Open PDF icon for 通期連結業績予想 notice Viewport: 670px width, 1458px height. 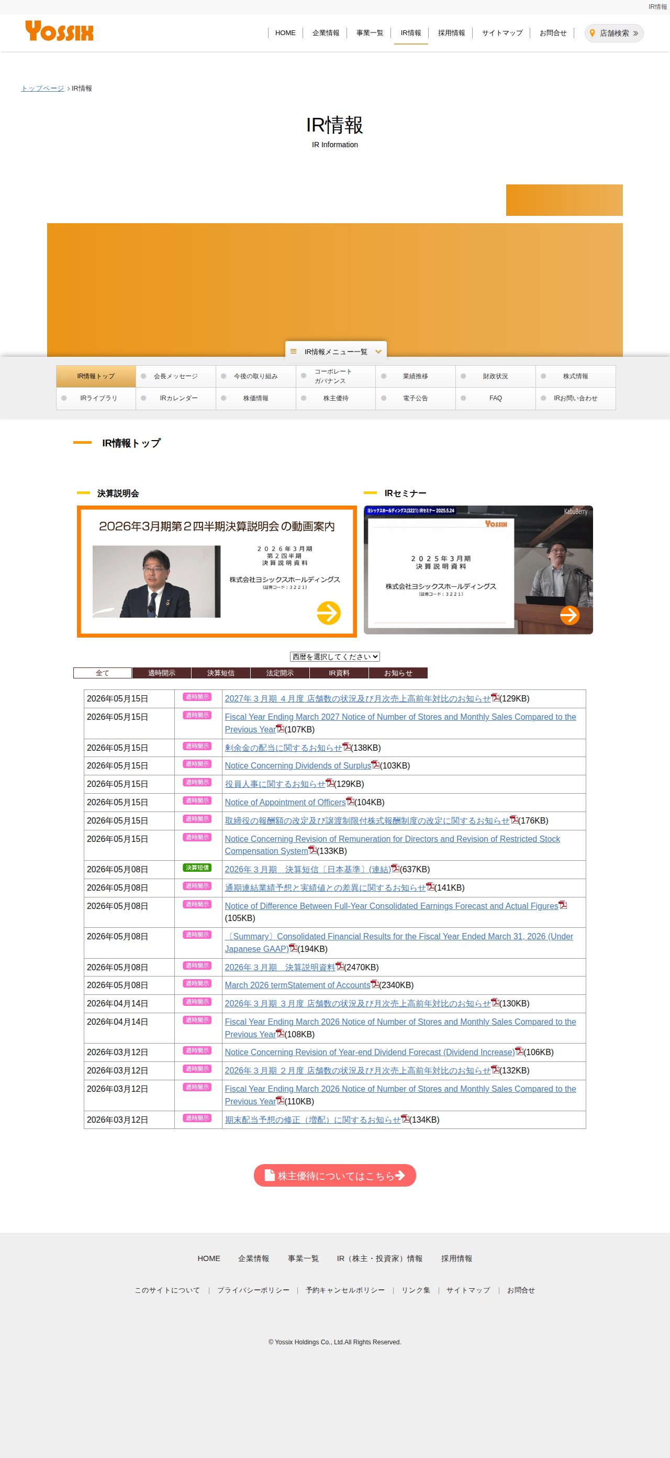click(430, 886)
